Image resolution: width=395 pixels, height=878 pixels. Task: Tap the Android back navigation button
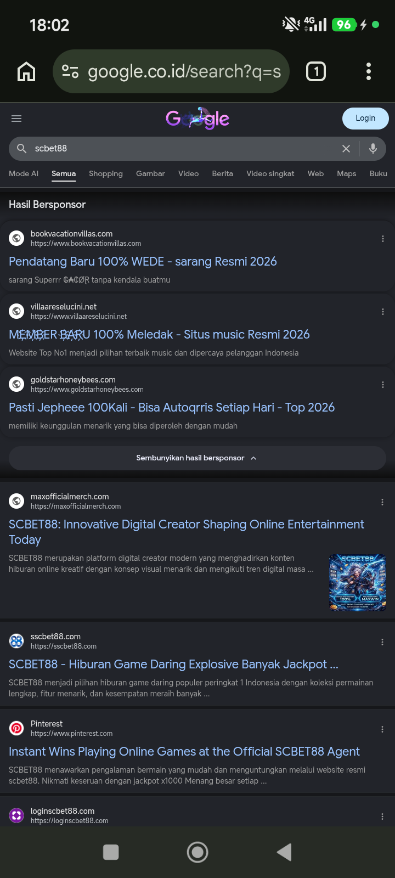click(284, 852)
